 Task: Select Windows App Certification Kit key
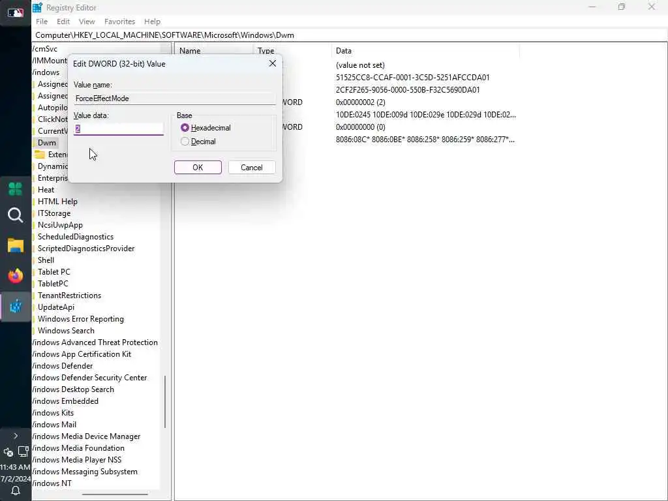click(x=82, y=354)
